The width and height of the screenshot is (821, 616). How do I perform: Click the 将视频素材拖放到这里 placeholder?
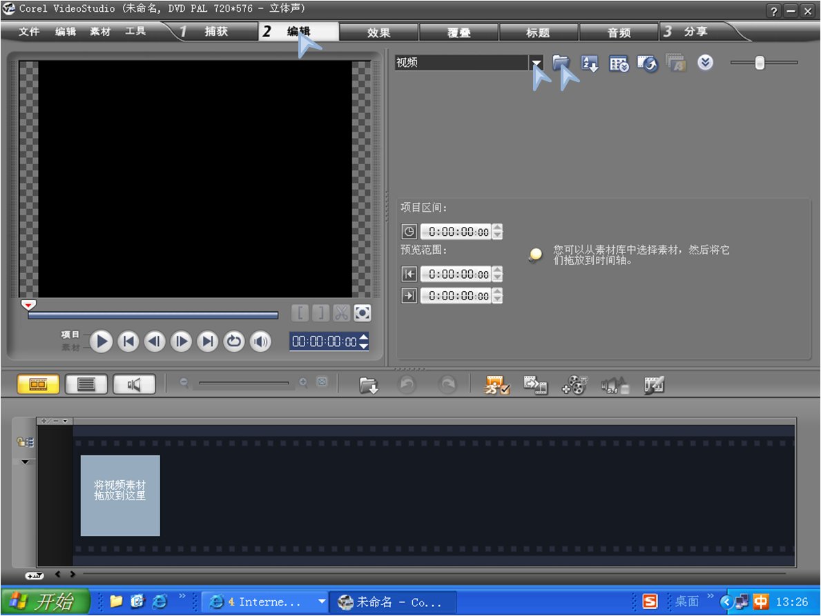(x=120, y=495)
